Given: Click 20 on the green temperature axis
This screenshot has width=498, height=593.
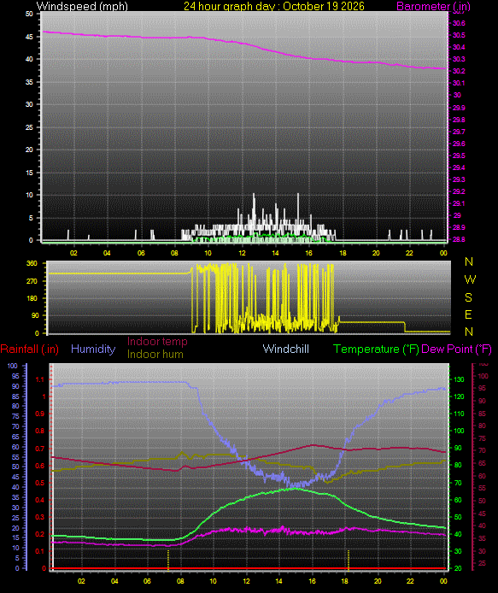Looking at the screenshot, I should click(458, 568).
